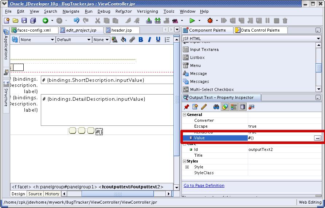Toggle the categorized properties view button
Image resolution: width=325 pixels, height=208 pixels.
pyautogui.click(x=234, y=107)
